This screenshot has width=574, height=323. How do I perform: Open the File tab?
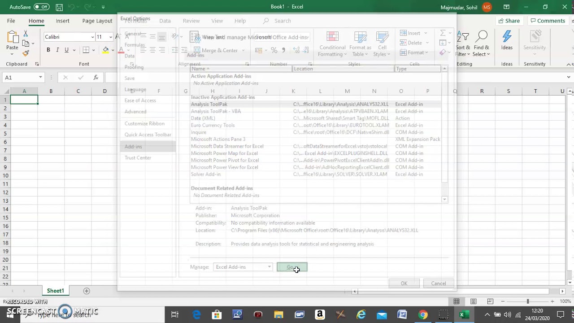coord(11,21)
